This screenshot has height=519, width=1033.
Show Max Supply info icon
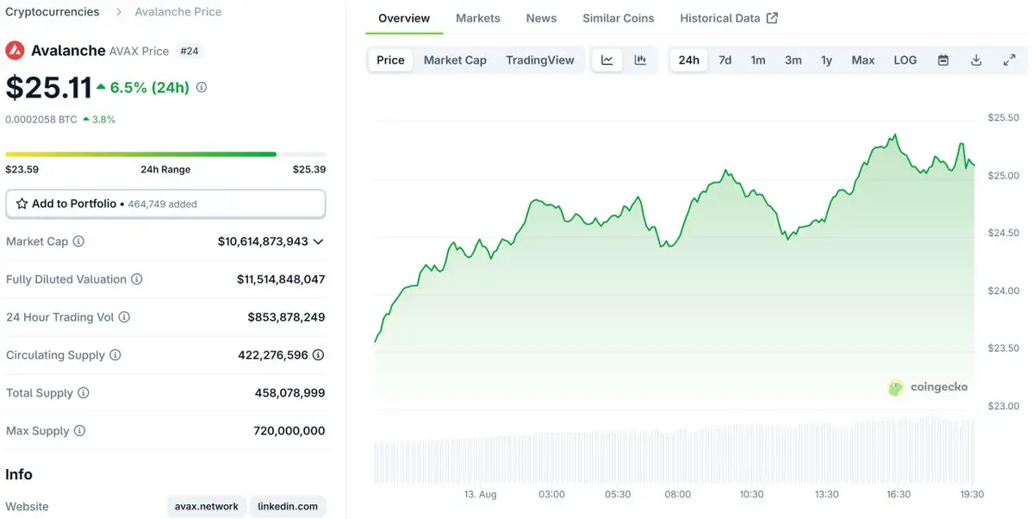pos(79,430)
